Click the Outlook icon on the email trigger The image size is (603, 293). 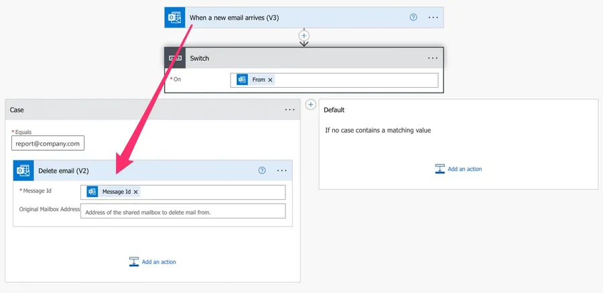[x=175, y=17]
